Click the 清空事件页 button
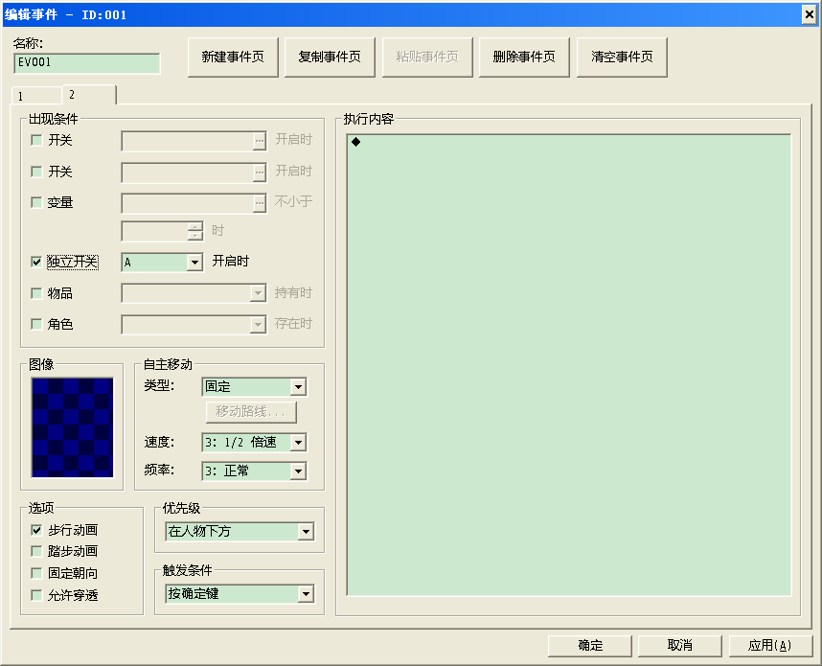The height and width of the screenshot is (666, 822). 622,57
